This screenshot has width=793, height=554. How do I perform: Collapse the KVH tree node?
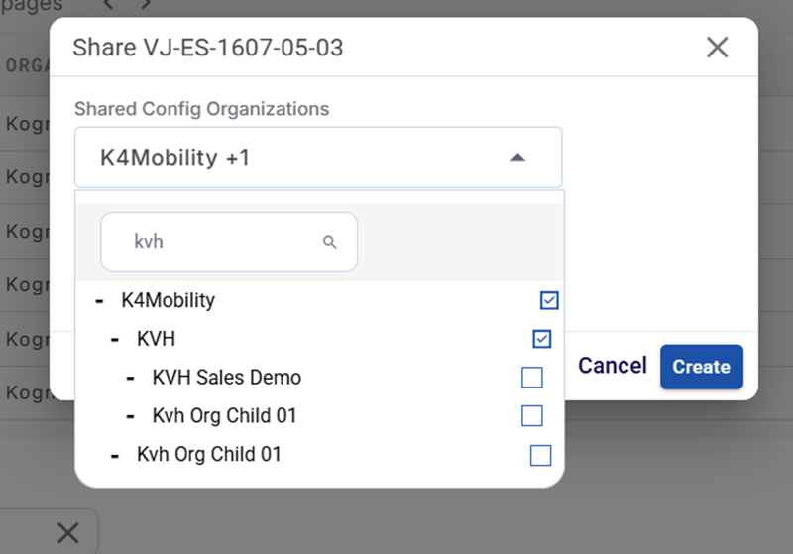coord(115,339)
